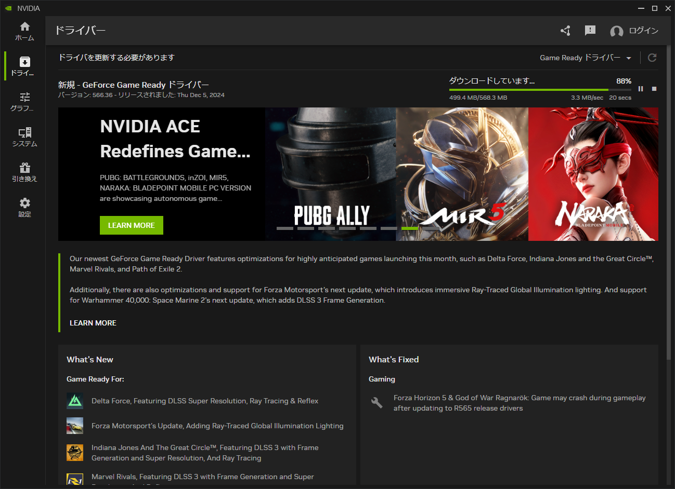Open the Delta Force game thumbnail
The image size is (675, 489).
pos(74,401)
